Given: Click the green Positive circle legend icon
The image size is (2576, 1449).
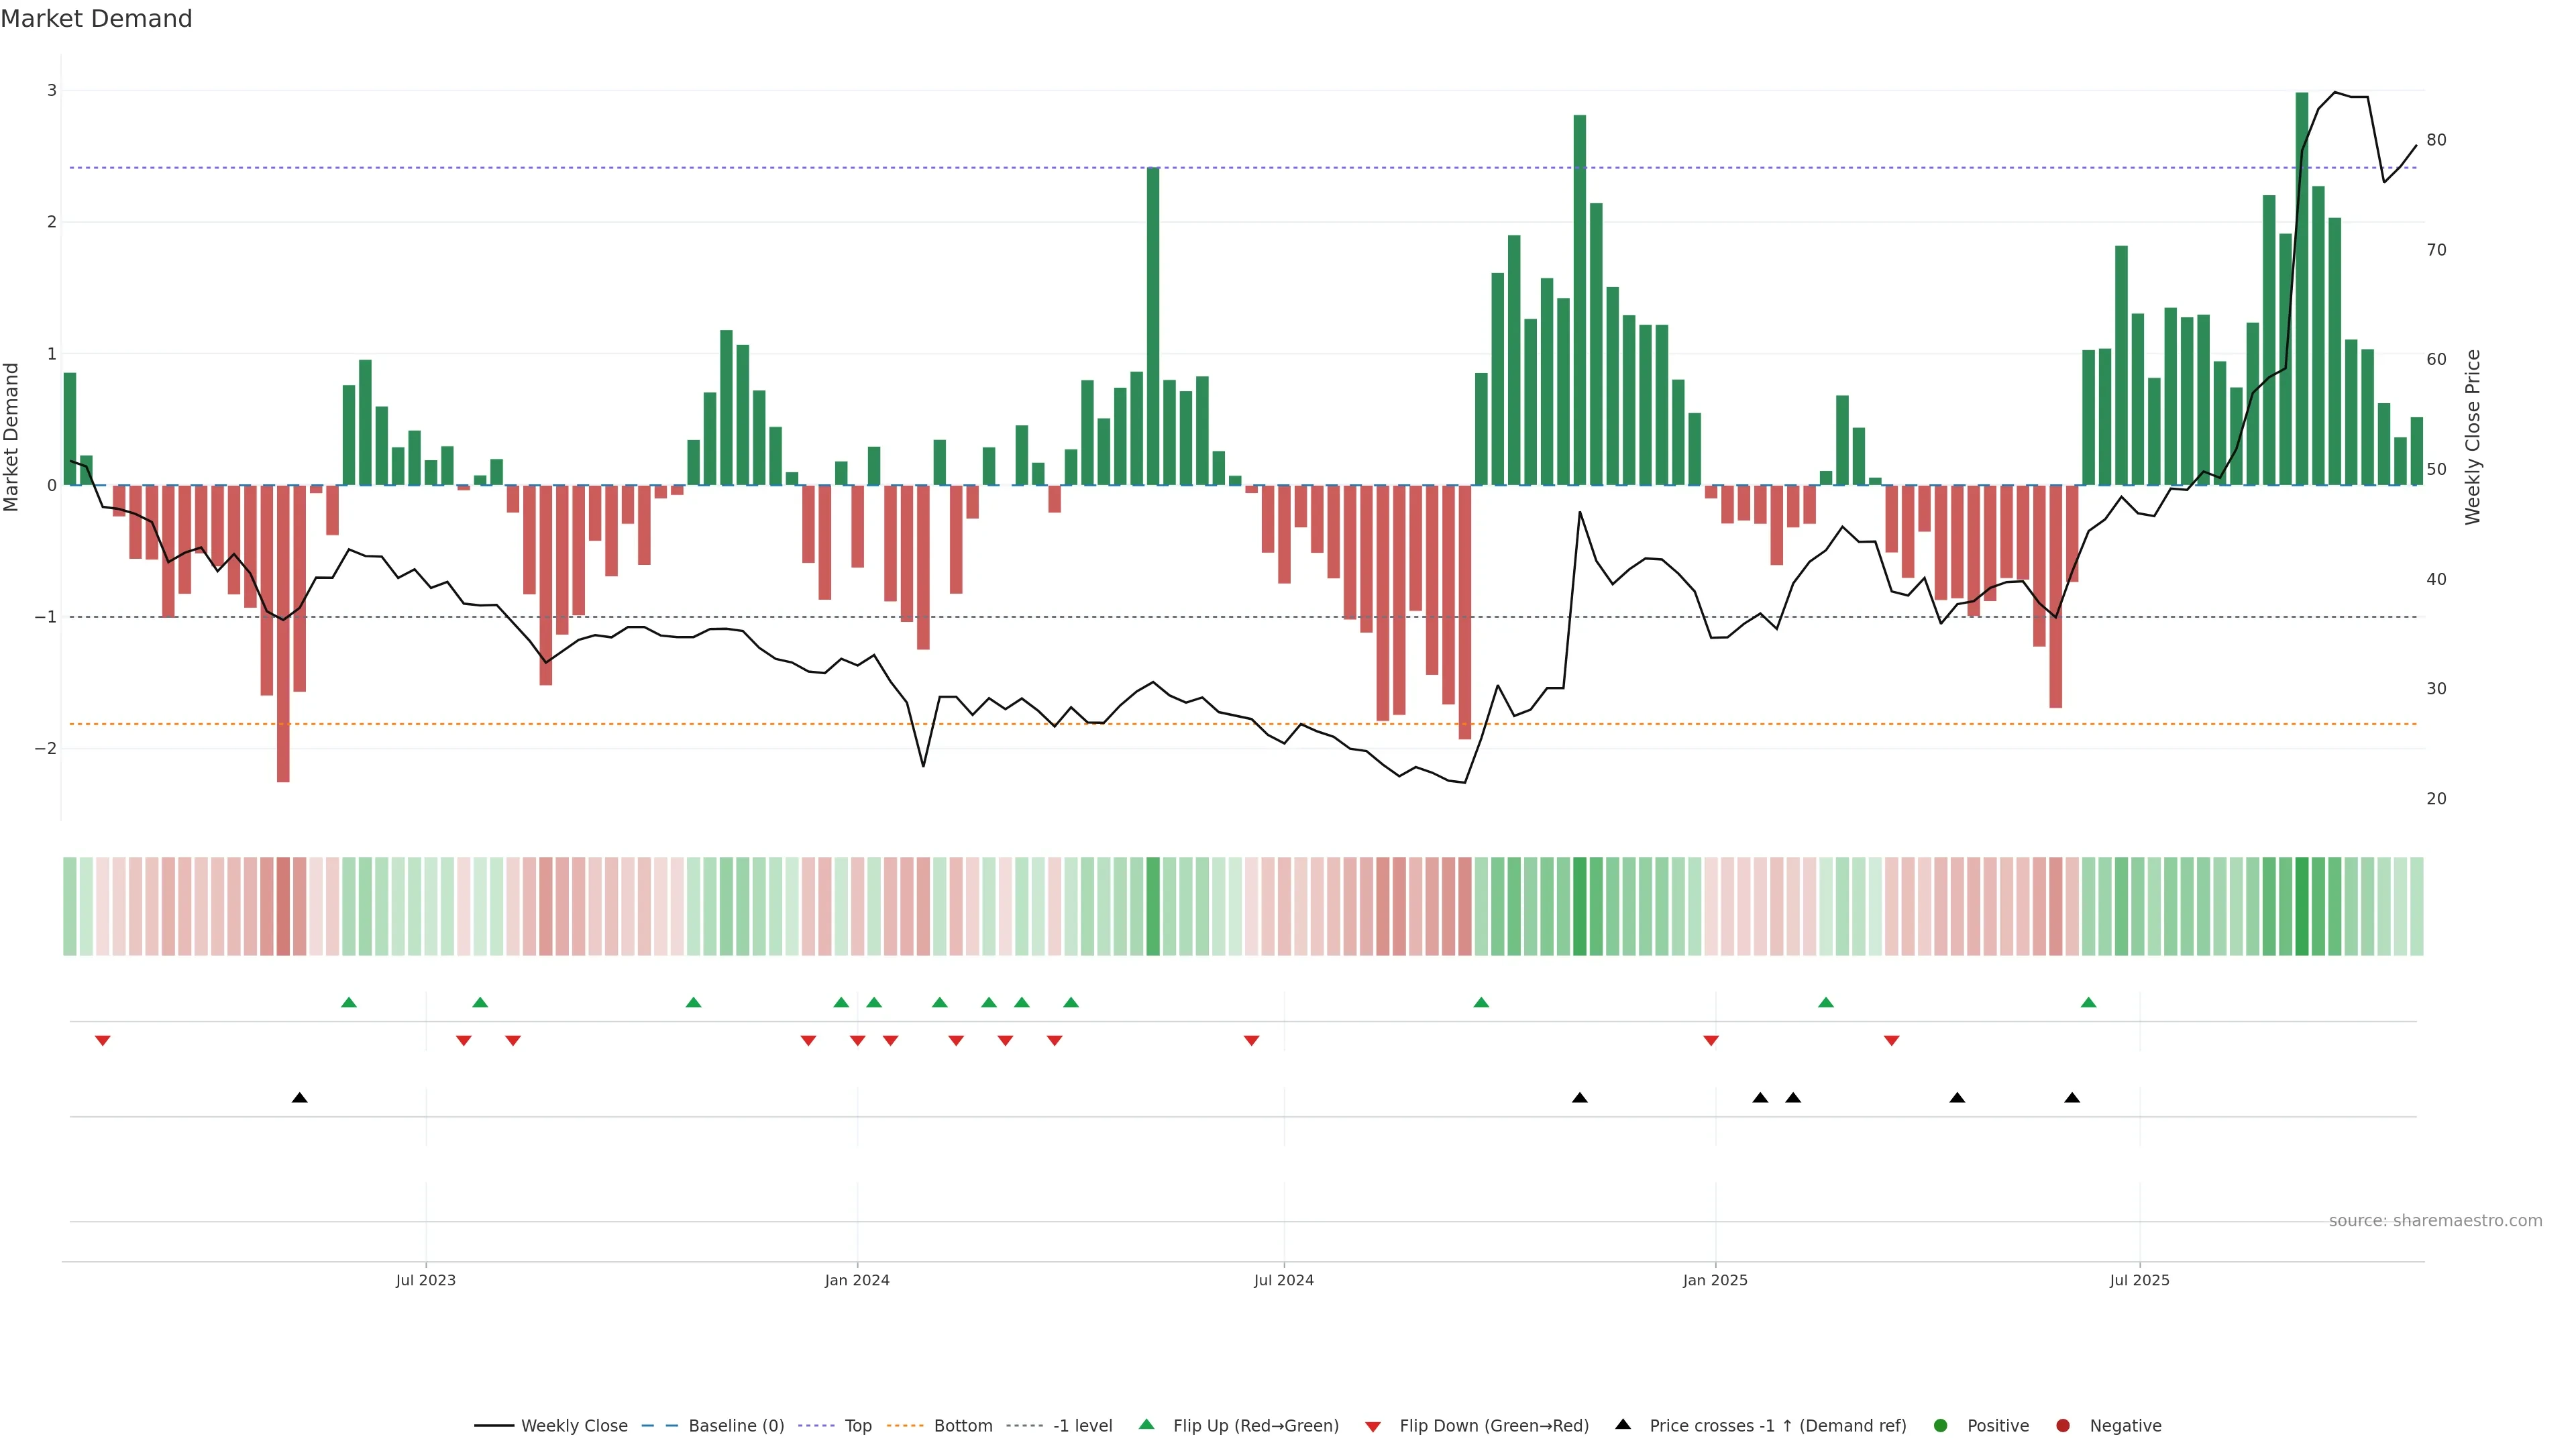Looking at the screenshot, I should (x=1941, y=1426).
